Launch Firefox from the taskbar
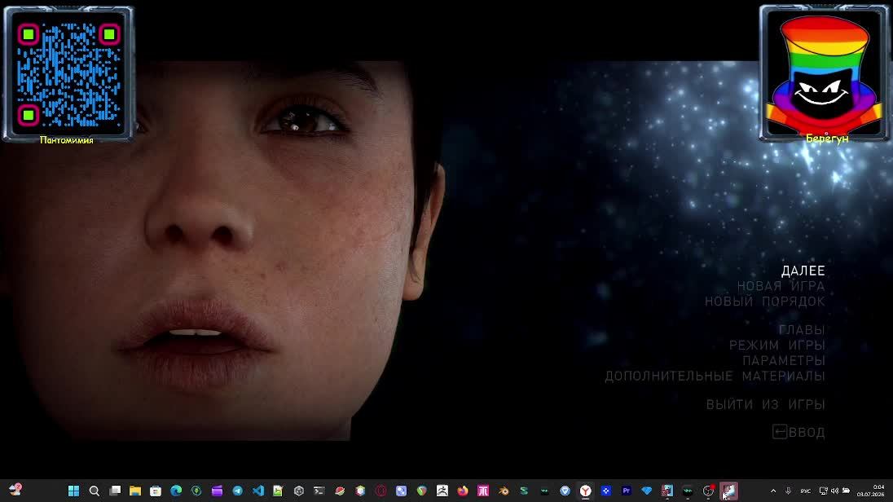The width and height of the screenshot is (893, 502). (x=463, y=491)
